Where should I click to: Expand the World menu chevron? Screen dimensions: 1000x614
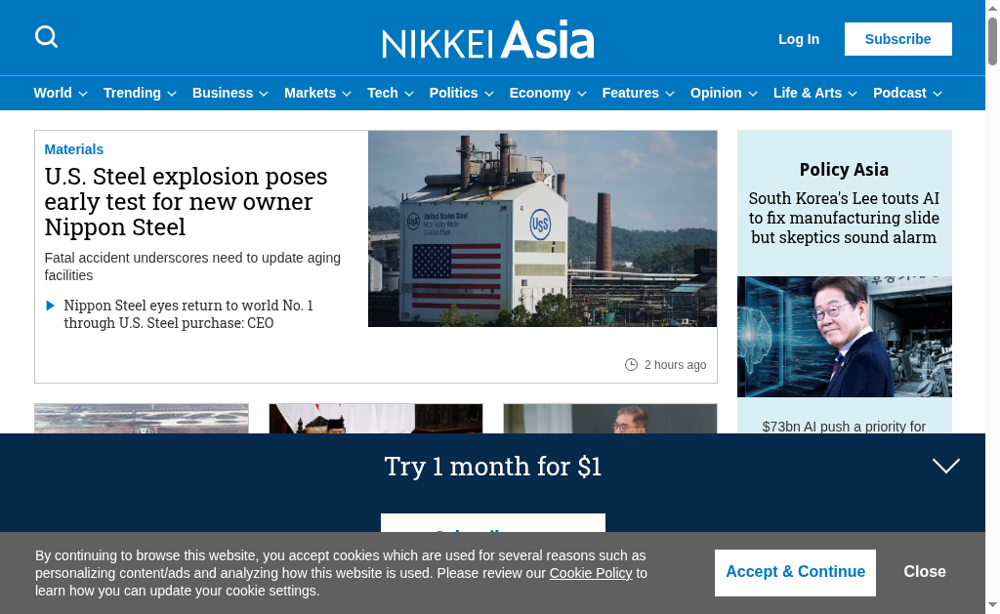(83, 94)
